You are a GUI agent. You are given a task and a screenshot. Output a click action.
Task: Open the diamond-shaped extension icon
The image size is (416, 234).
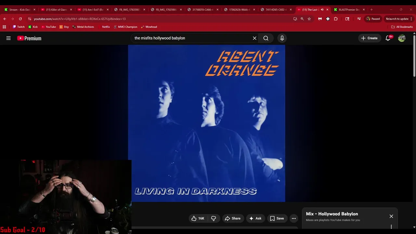(x=328, y=19)
